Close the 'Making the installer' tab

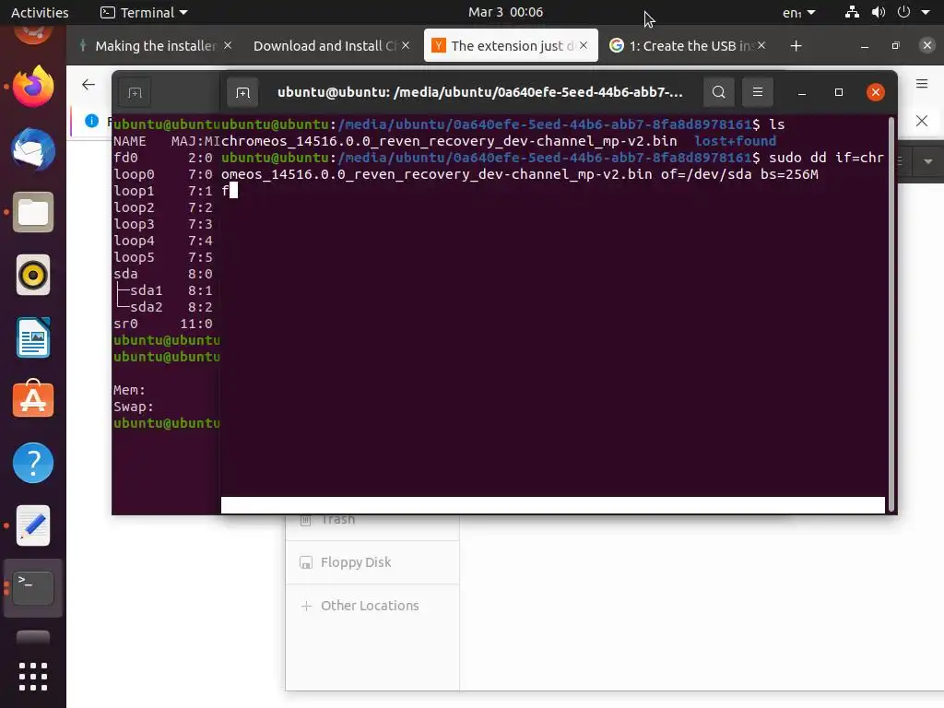(228, 45)
